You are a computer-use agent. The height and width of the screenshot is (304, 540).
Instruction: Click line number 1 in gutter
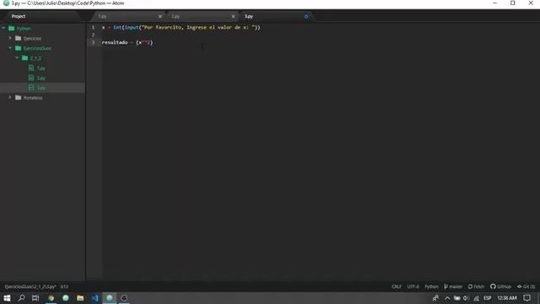[93, 27]
